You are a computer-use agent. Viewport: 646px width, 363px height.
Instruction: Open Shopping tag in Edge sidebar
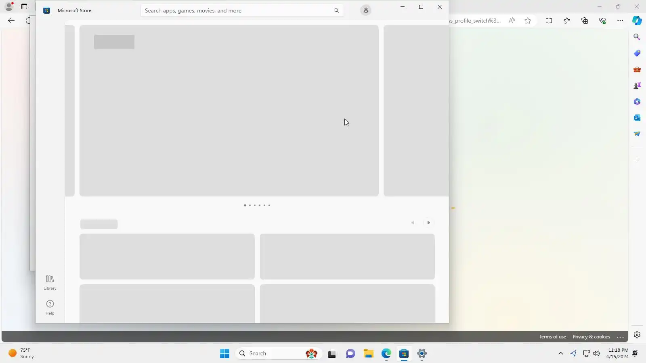point(637,53)
